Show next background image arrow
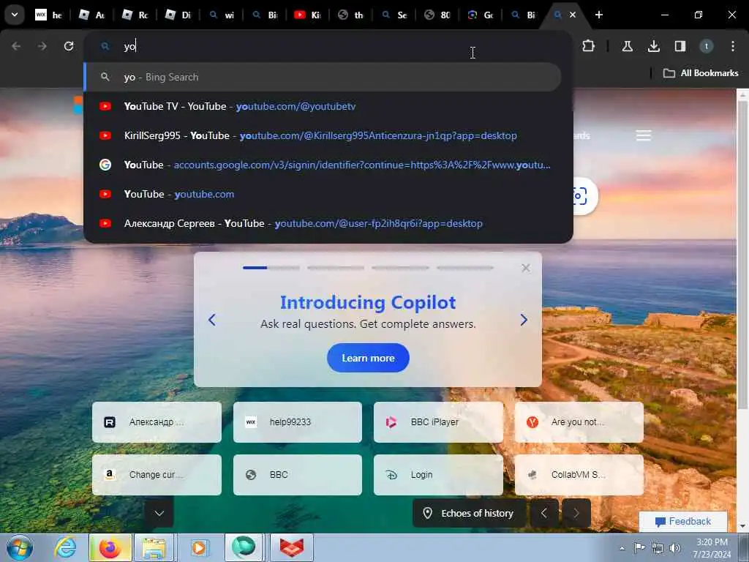Screen dimensions: 749x562 pos(576,513)
